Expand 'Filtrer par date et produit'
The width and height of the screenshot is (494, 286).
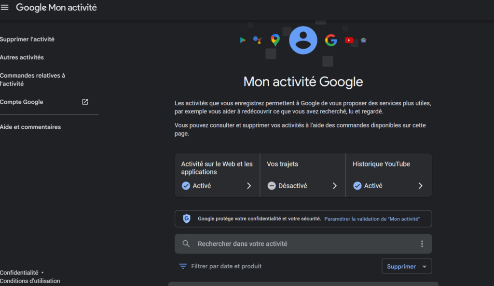click(x=220, y=266)
